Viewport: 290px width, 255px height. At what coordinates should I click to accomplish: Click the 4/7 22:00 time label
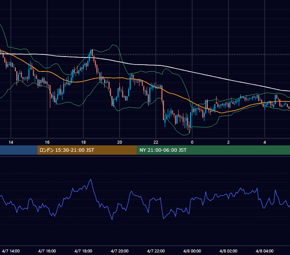156,251
